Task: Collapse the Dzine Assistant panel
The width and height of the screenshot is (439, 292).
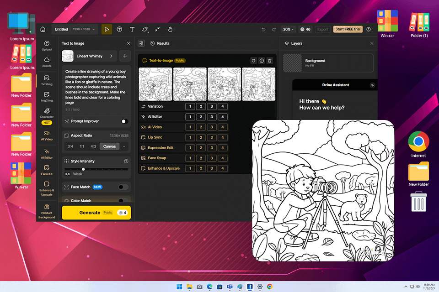Action: pos(372,85)
